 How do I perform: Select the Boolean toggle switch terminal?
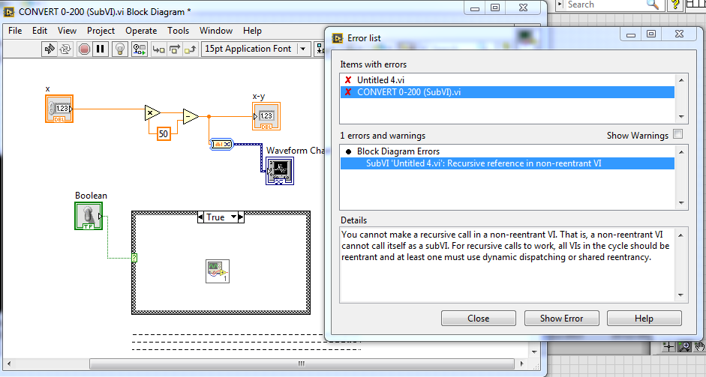coord(89,216)
